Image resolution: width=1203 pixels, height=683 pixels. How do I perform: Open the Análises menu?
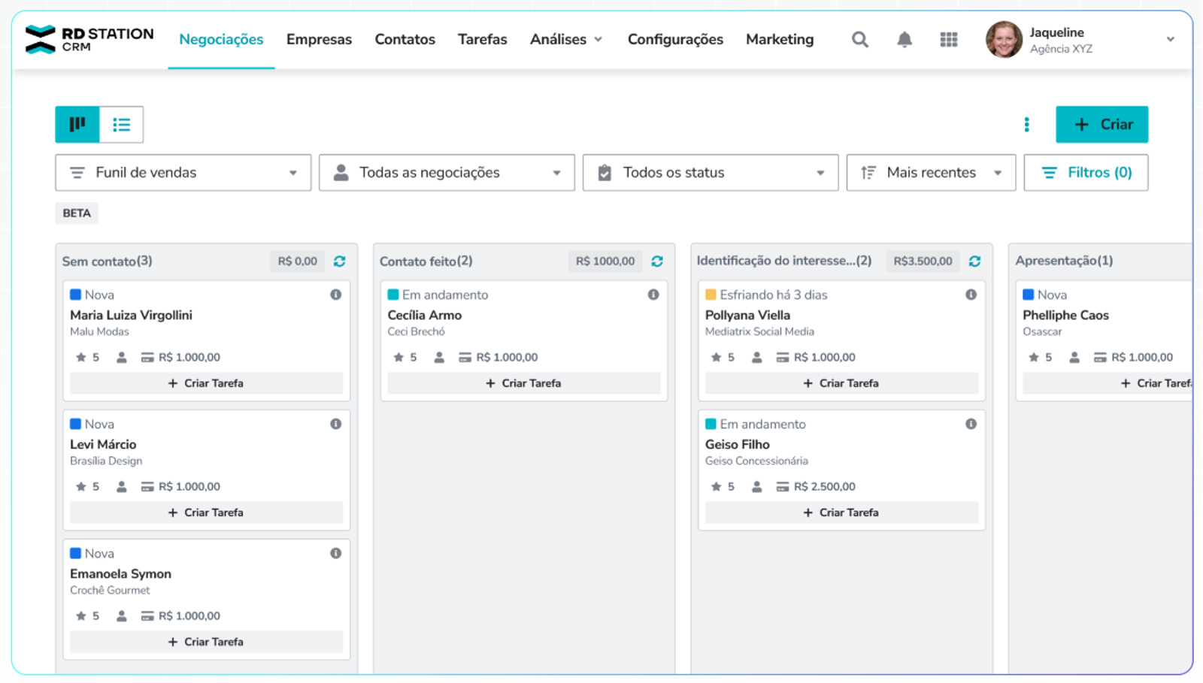pos(565,40)
